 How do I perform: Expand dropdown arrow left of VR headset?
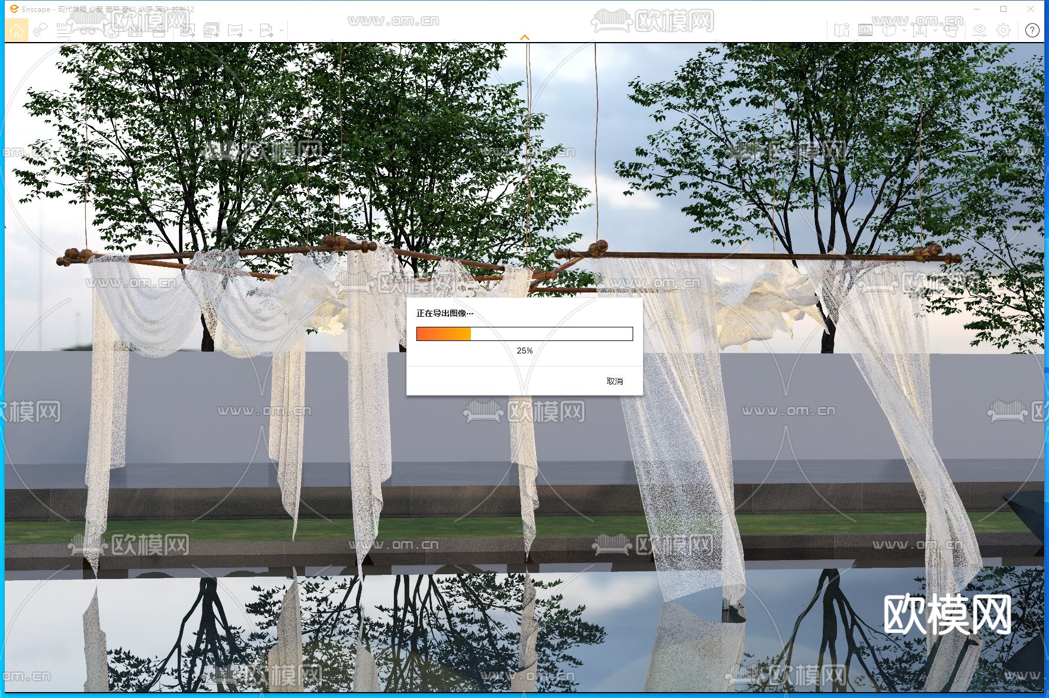pyautogui.click(x=935, y=30)
